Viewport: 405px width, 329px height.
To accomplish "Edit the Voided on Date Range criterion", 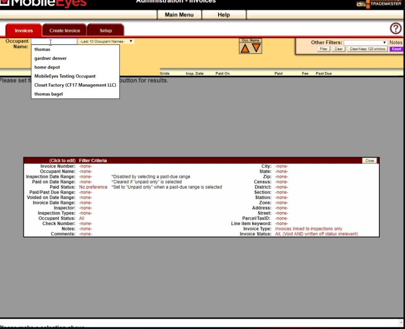I will point(86,198).
